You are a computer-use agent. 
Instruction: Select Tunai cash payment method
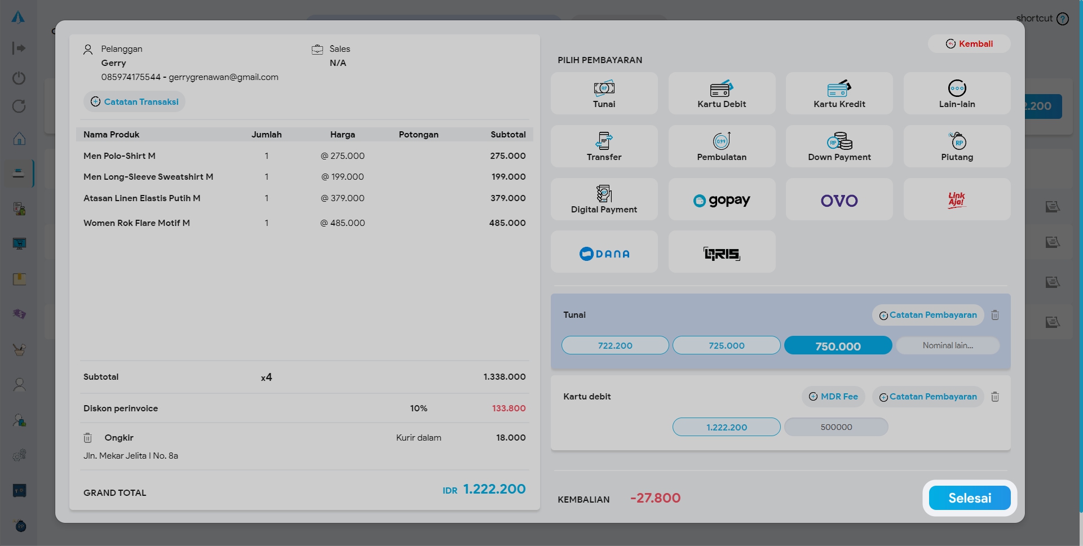(604, 94)
